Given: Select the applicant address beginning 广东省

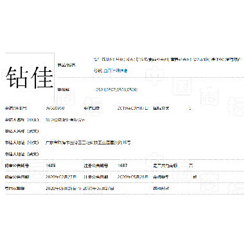Looking at the screenshot, I should pyautogui.click(x=88, y=143).
